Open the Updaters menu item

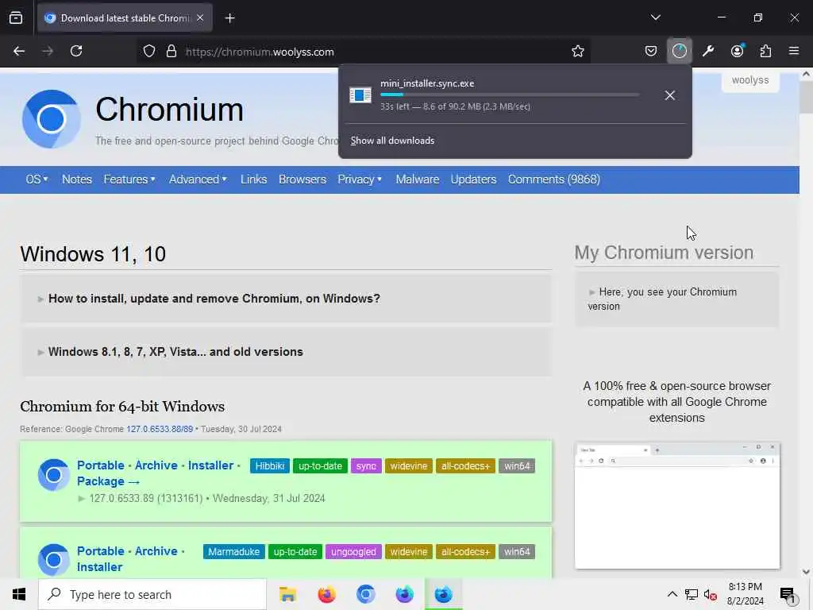[x=473, y=180]
